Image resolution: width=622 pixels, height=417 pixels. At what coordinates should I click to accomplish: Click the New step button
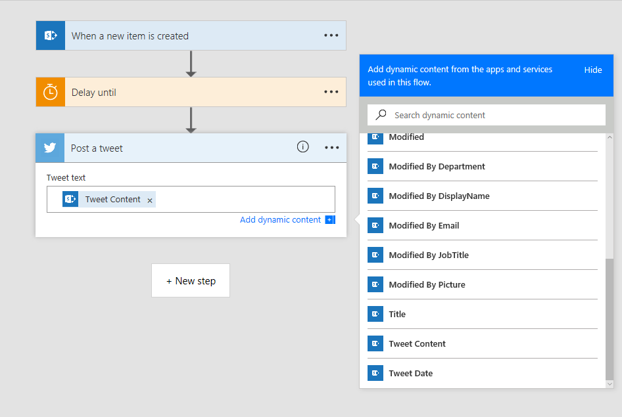click(191, 280)
